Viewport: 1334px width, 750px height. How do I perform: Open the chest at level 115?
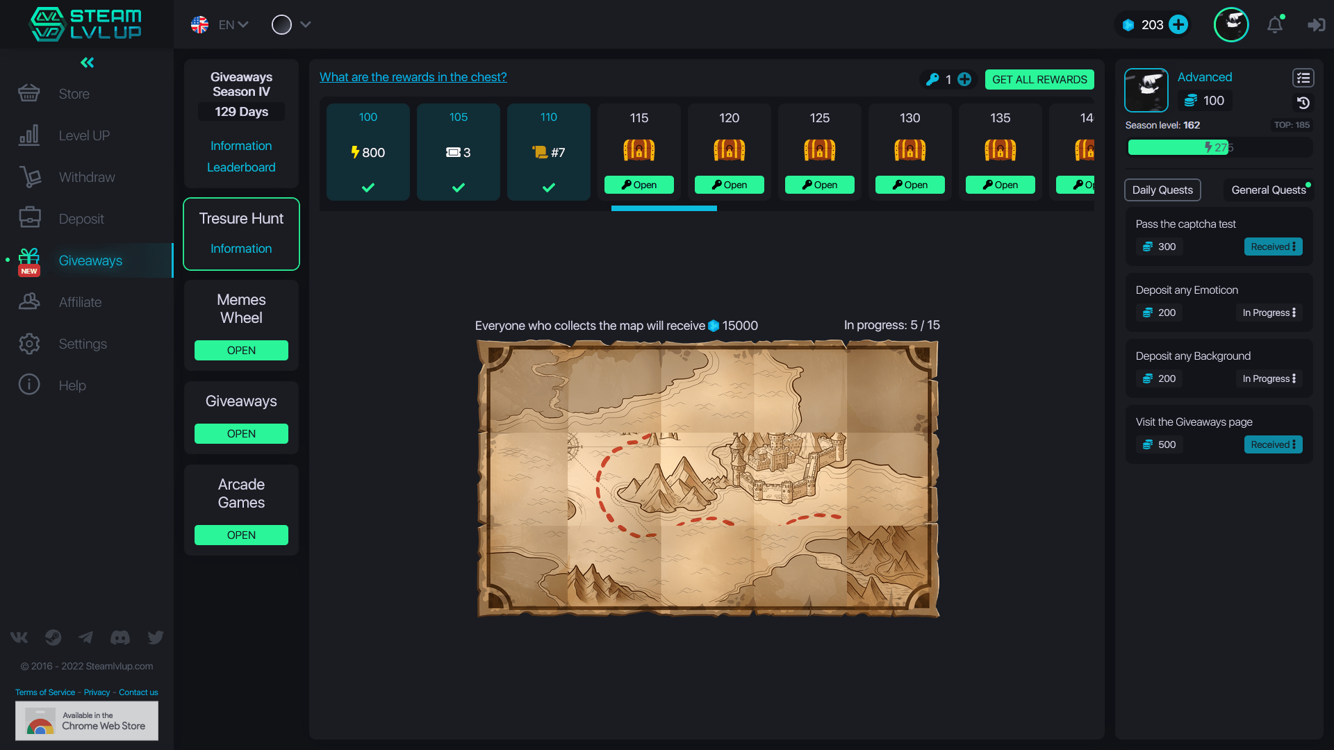639,185
